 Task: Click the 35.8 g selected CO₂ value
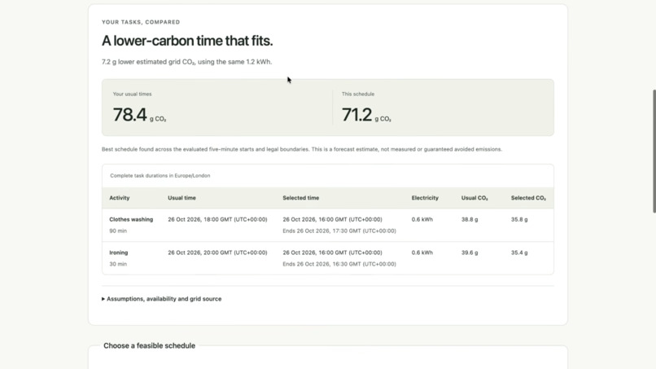point(519,219)
